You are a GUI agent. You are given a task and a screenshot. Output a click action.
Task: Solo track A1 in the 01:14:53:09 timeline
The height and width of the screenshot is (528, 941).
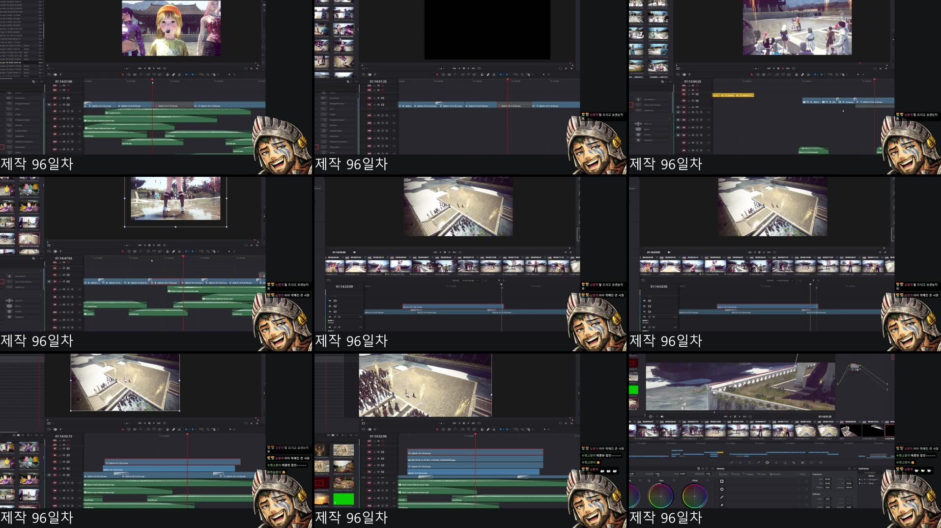tap(335, 317)
